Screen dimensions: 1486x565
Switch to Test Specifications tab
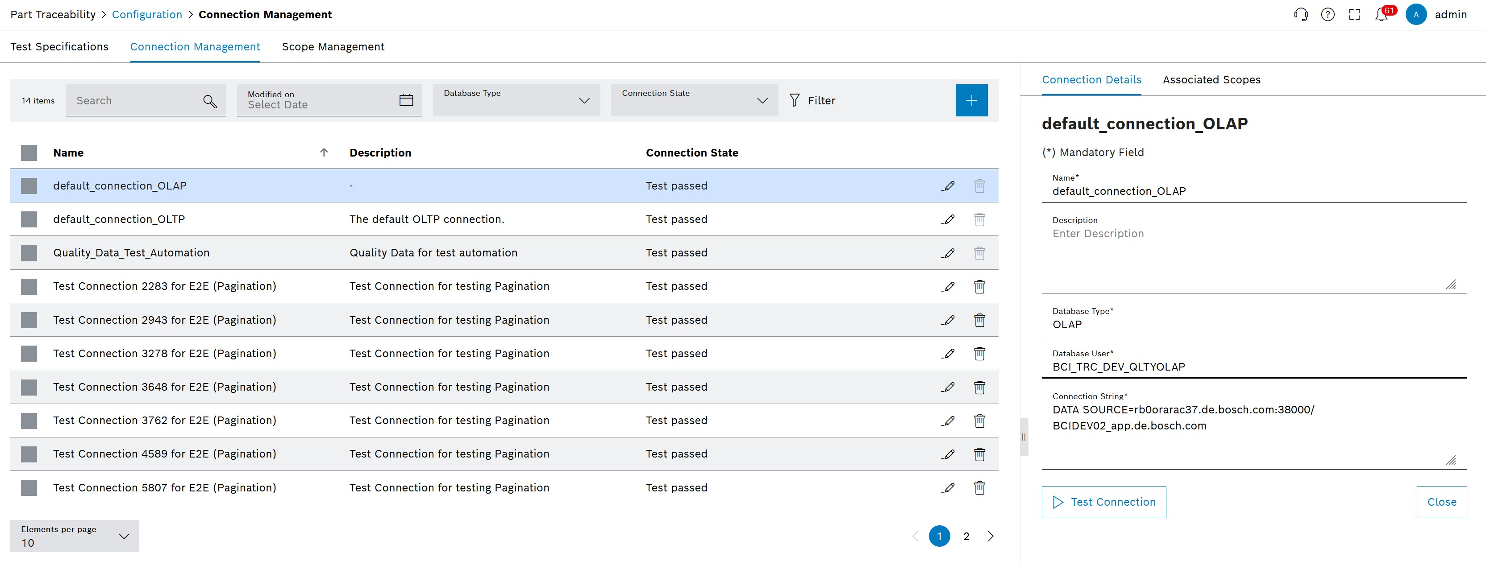point(59,47)
